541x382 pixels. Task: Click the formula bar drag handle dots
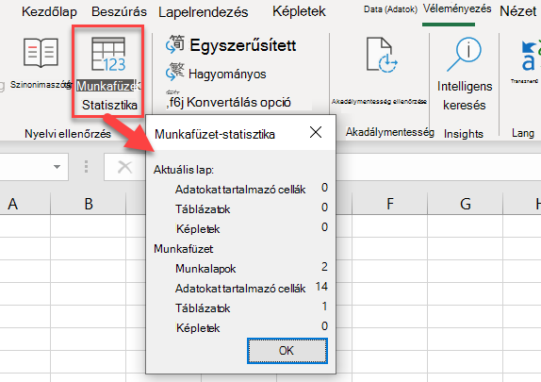click(87, 167)
